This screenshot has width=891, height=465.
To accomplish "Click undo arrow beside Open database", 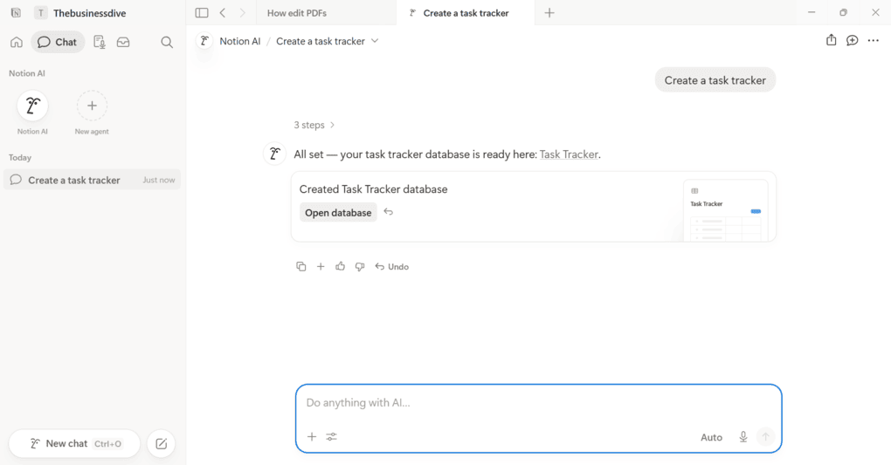I will point(389,212).
